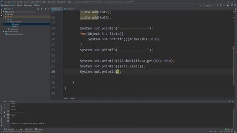Open the Edit menu
Screen dimensions: 237x133
pos(10,2)
